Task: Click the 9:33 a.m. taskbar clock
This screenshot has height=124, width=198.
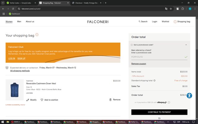Action: pyautogui.click(x=186, y=122)
